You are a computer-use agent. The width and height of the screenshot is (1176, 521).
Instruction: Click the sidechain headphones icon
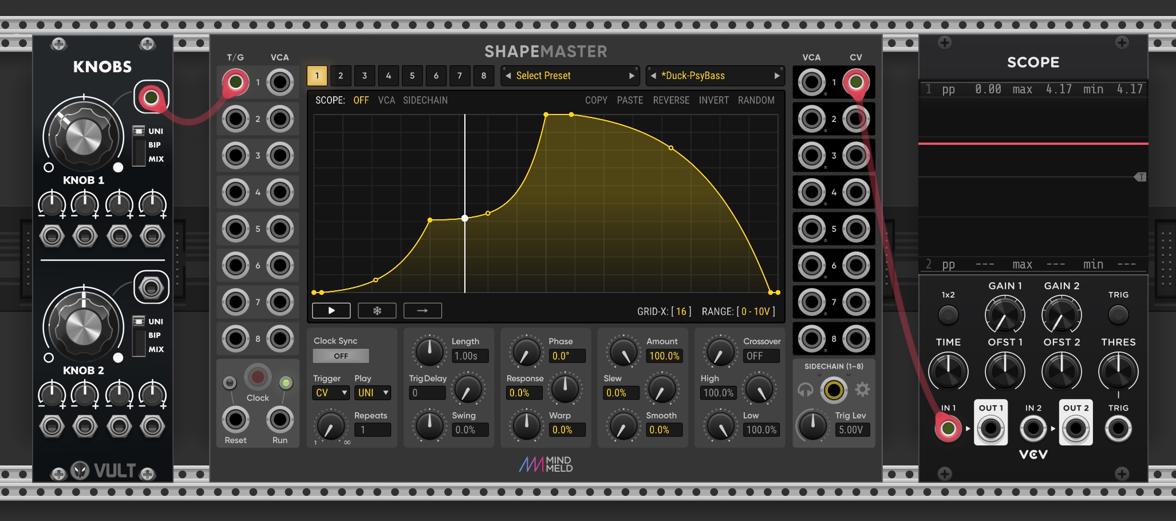pyautogui.click(x=805, y=390)
